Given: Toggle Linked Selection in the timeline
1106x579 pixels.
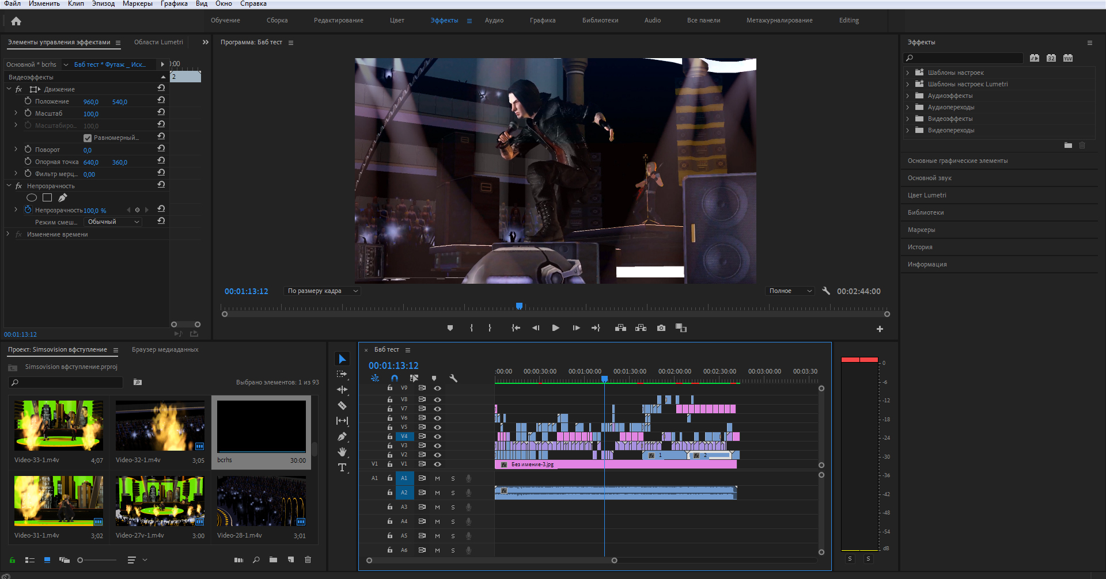Looking at the screenshot, I should 414,378.
